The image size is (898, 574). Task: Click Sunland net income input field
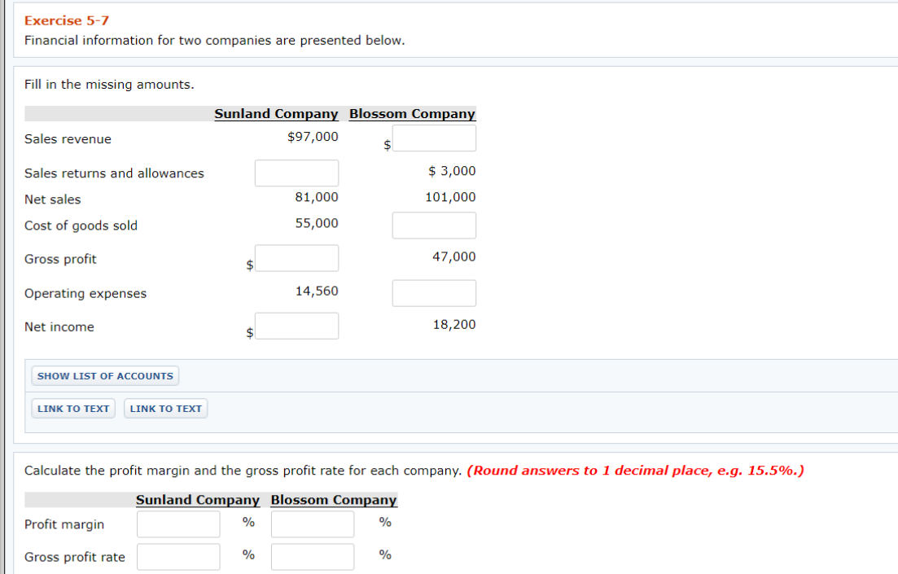(x=296, y=326)
